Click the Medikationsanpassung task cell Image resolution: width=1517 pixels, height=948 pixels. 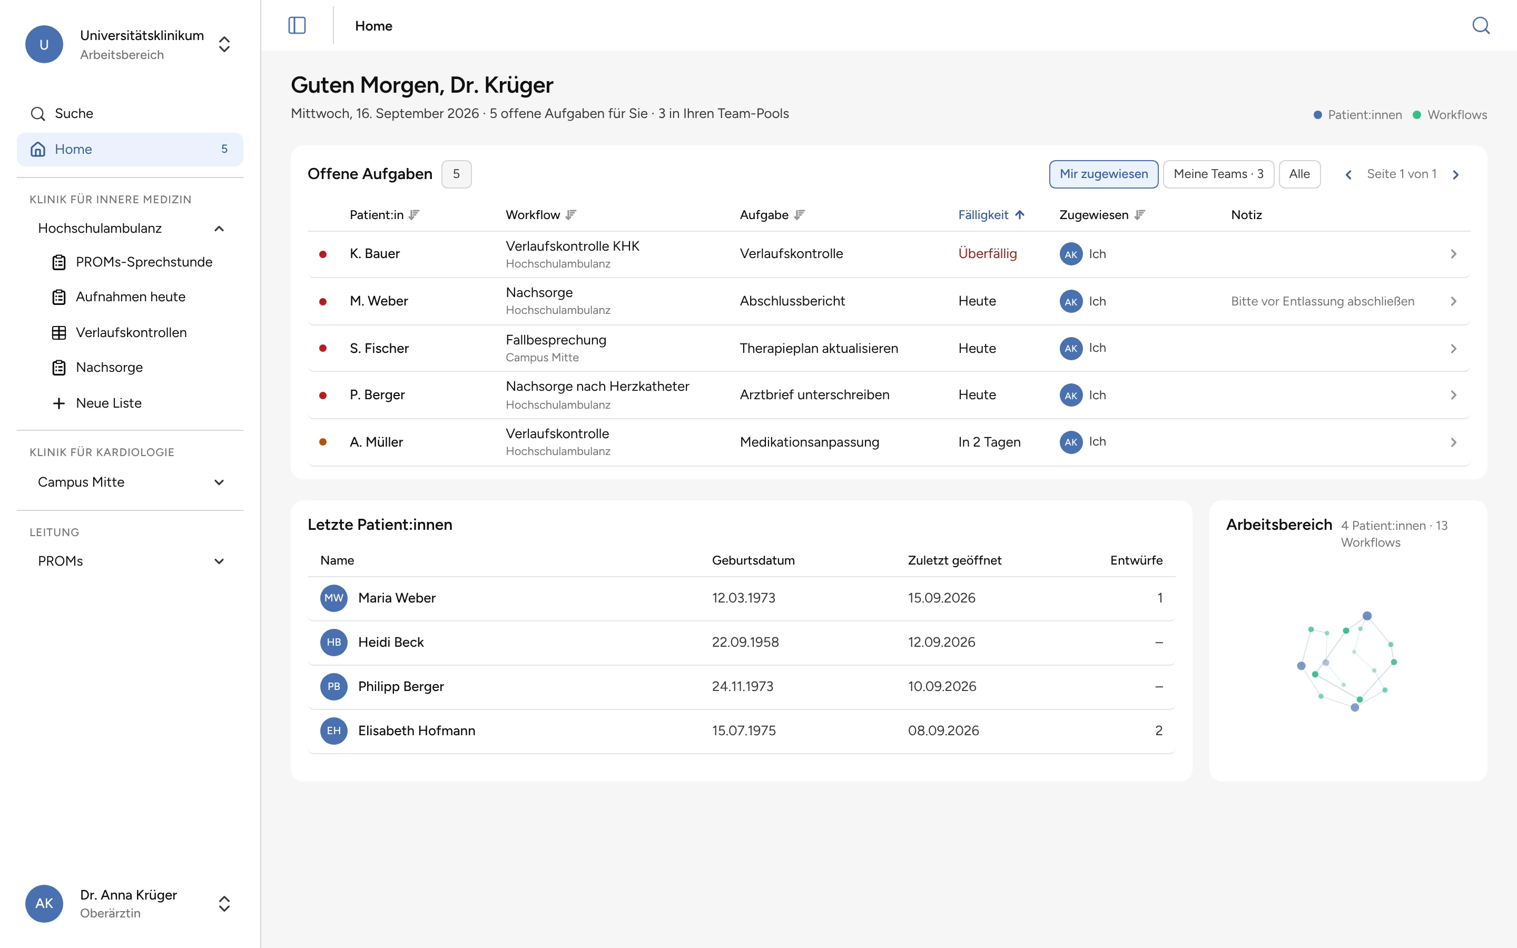point(809,442)
